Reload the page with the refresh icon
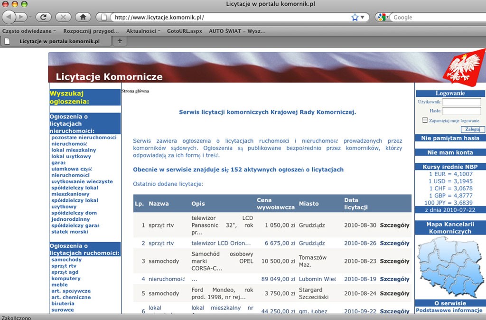The image size is (486, 320). click(43, 17)
